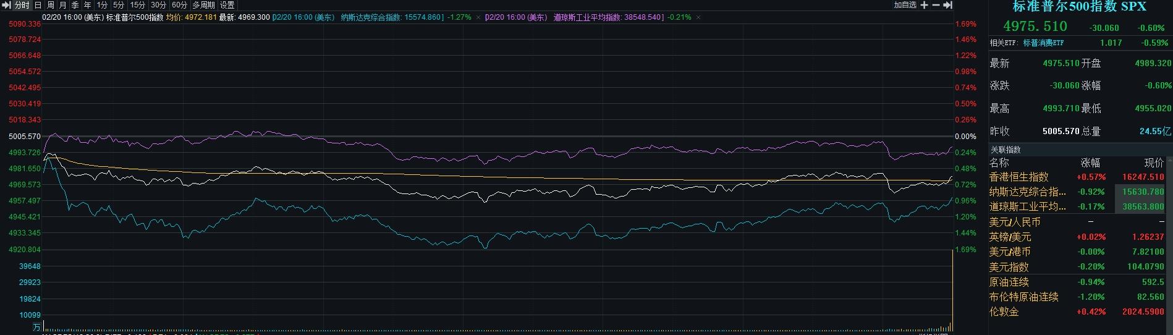Open the 设置 settings menu
Image resolution: width=1173 pixels, height=335 pixels.
point(227,5)
